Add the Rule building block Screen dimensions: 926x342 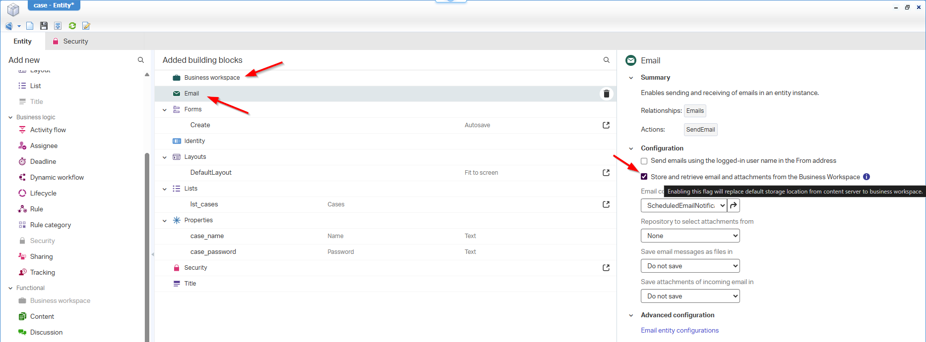click(x=37, y=209)
